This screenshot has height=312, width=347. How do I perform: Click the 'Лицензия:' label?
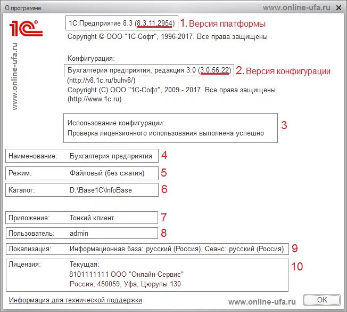[x=24, y=264]
